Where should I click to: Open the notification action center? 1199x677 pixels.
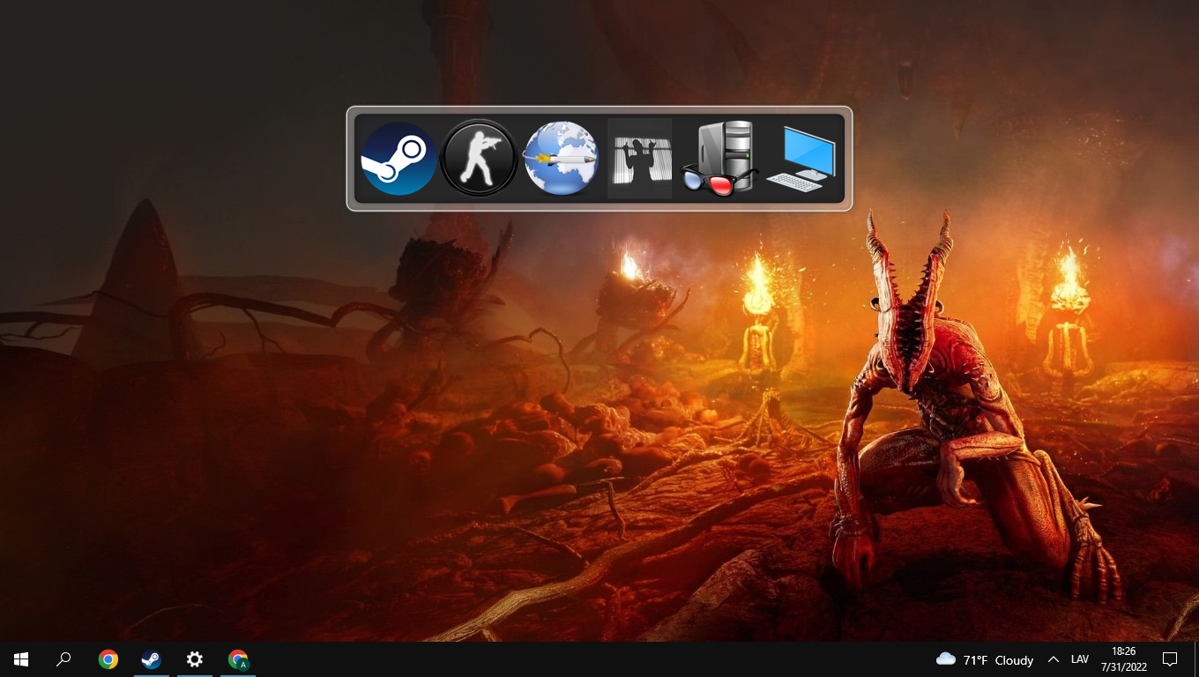click(1171, 659)
